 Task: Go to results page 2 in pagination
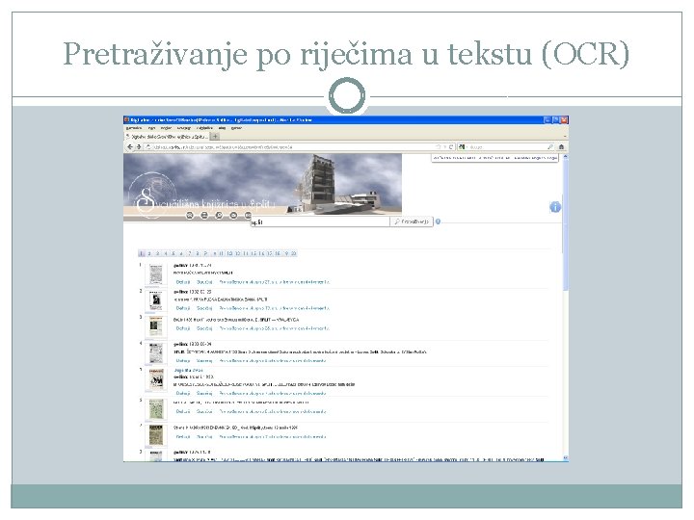click(x=149, y=254)
